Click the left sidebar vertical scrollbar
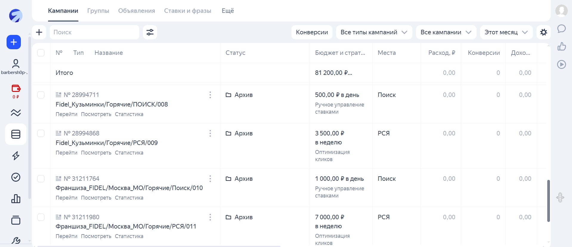The height and width of the screenshot is (247, 572). tap(30, 118)
